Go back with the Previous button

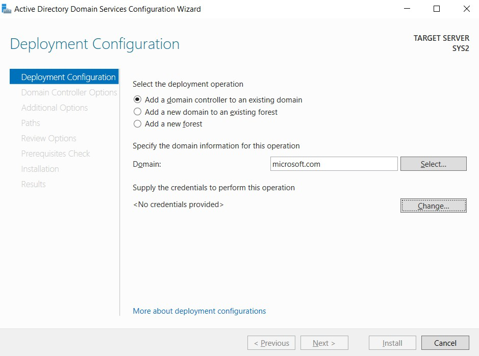click(x=271, y=343)
